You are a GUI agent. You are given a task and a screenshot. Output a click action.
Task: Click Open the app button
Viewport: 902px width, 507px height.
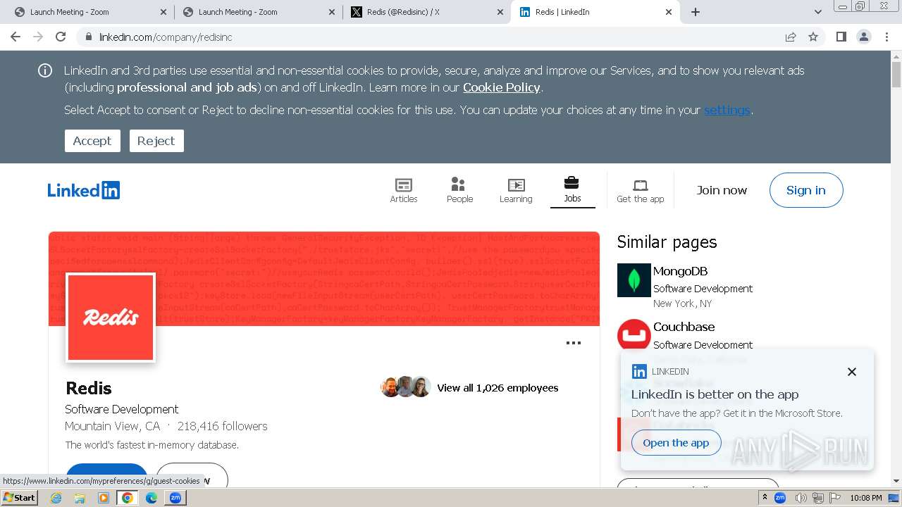676,443
